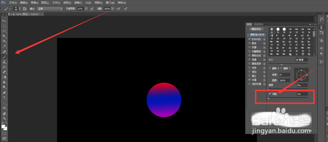Open Character panel icon in dock
This screenshot has height=142, width=328.
click(321, 48)
